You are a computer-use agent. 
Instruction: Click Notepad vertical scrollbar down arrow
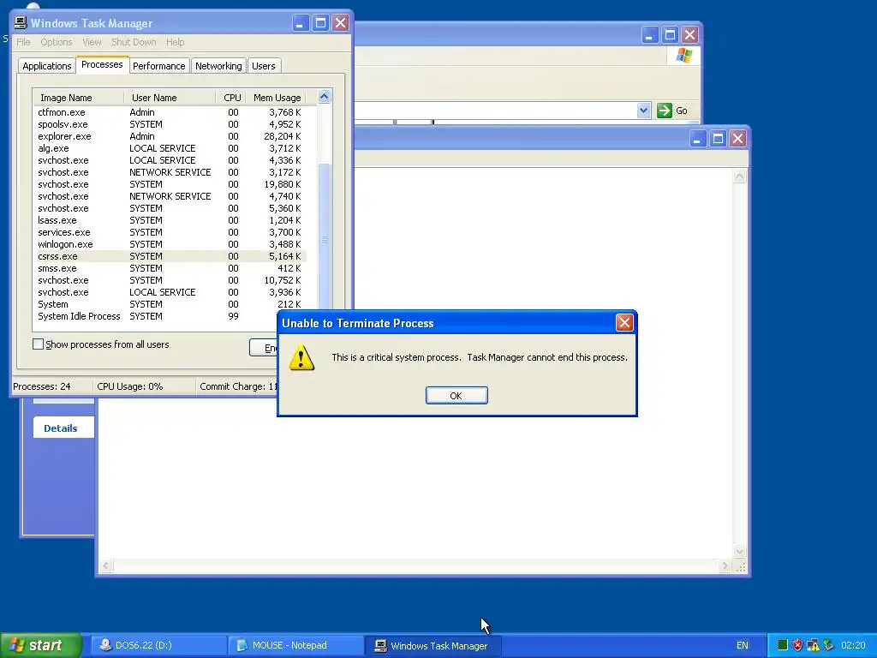[x=739, y=552]
